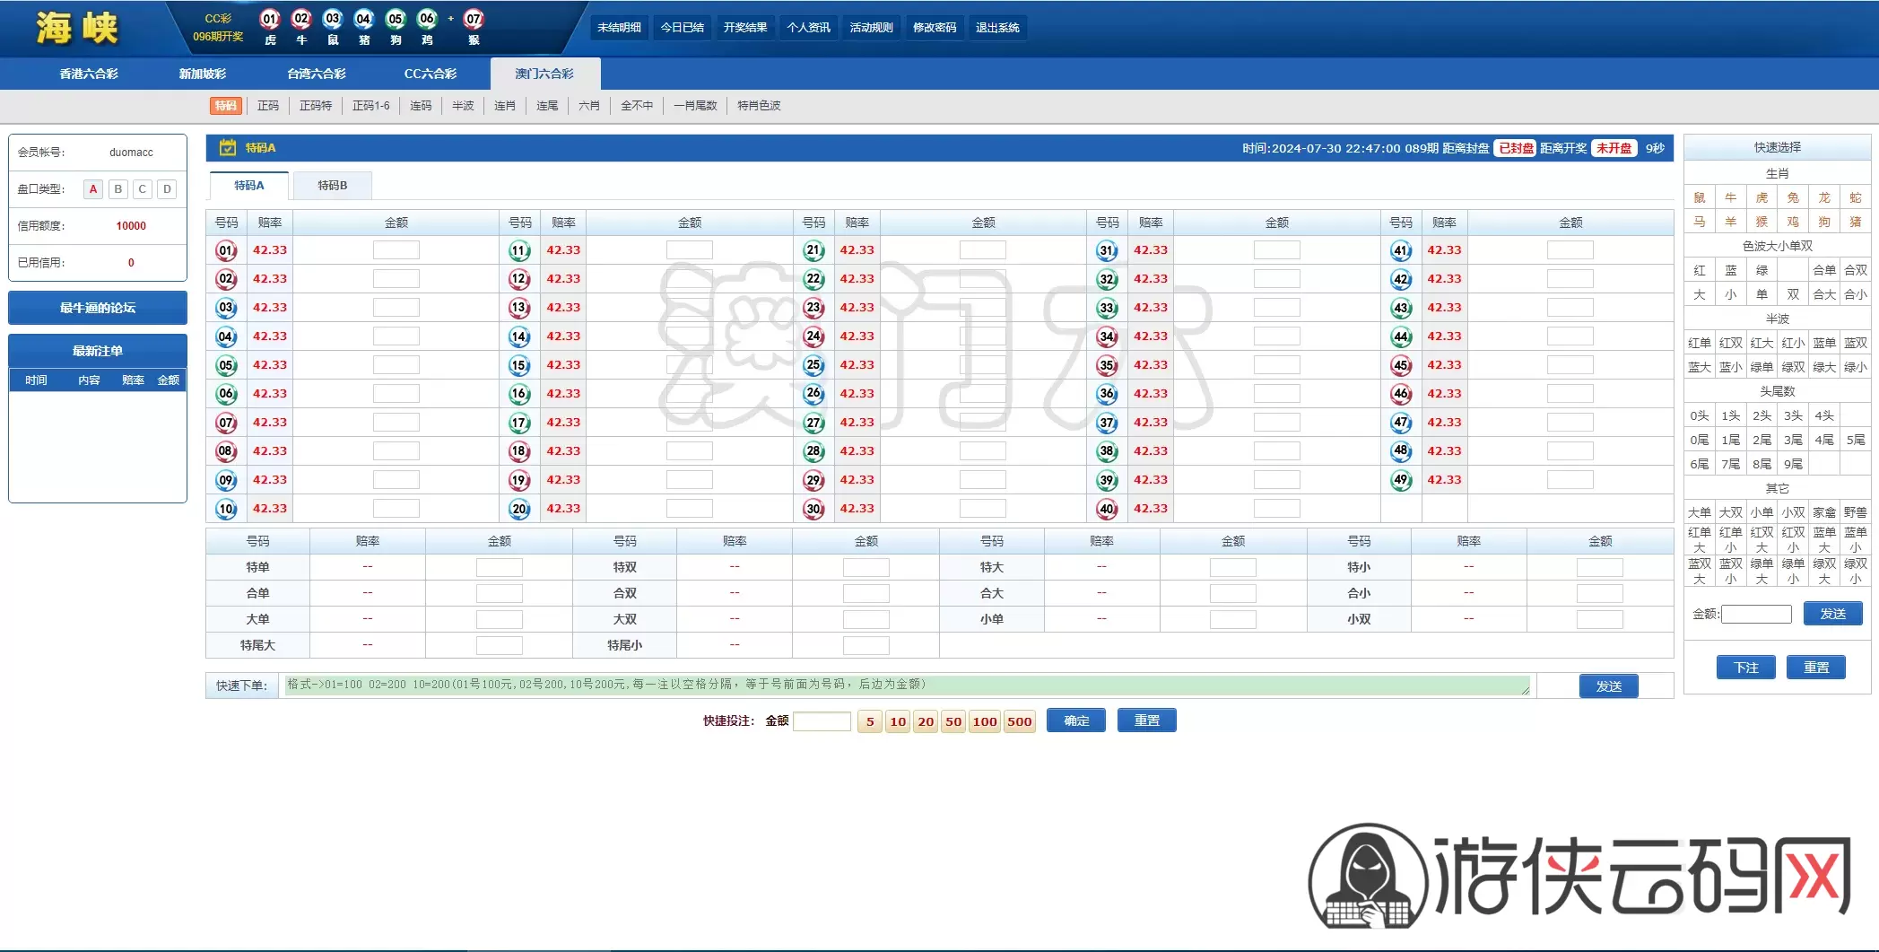The height and width of the screenshot is (952, 1879).
Task: Pick number ball 30 in the betting table
Action: (x=813, y=509)
